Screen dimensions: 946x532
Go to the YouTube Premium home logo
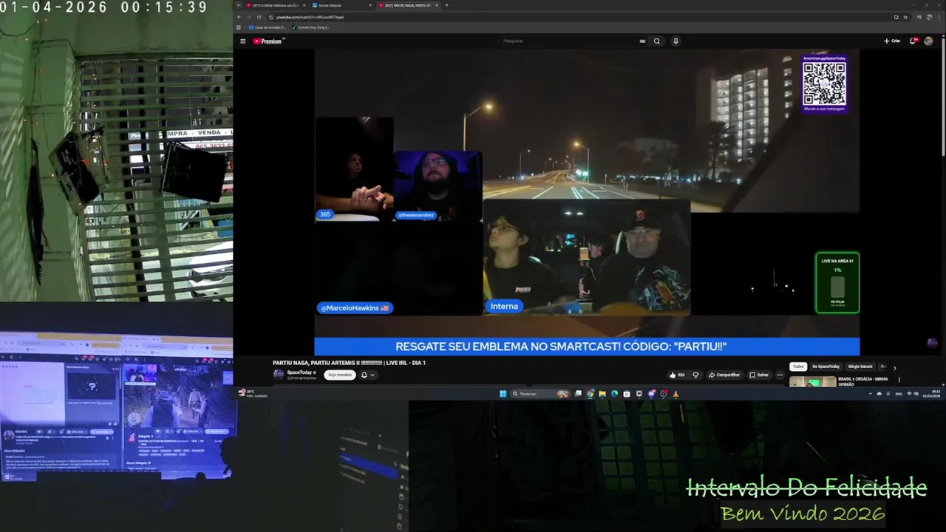tap(268, 41)
